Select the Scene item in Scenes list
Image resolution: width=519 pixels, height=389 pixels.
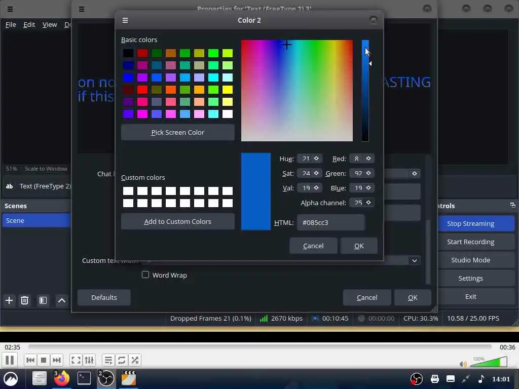[x=36, y=220]
